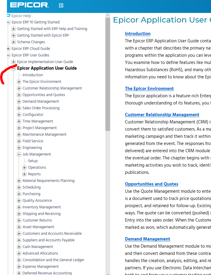Screen dimensions: 211x275
Task: Expand the Schema Changes node
Action: click(x=14, y=42)
